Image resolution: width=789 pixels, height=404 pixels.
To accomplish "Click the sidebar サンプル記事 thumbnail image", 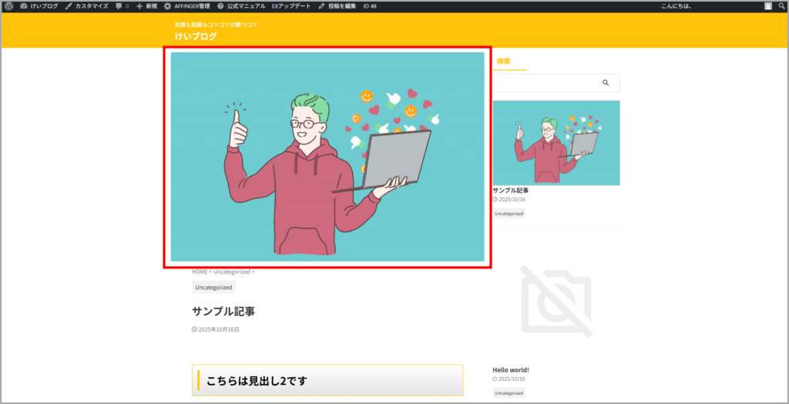I will tap(556, 143).
